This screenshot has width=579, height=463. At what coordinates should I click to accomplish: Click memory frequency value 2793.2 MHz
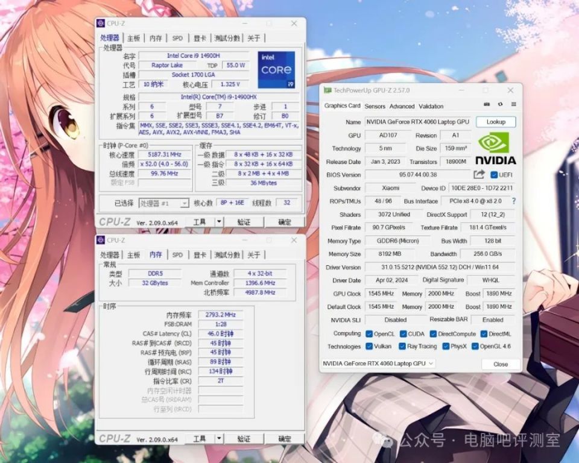pos(221,315)
